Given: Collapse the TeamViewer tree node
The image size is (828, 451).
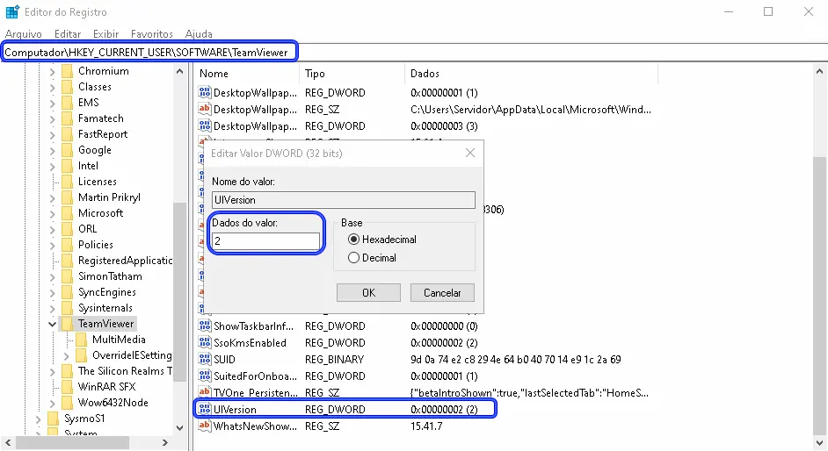Looking at the screenshot, I should (53, 324).
